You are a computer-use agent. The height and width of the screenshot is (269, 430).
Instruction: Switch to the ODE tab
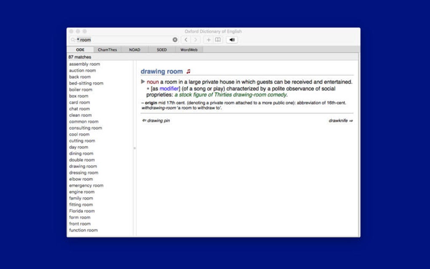pos(80,50)
